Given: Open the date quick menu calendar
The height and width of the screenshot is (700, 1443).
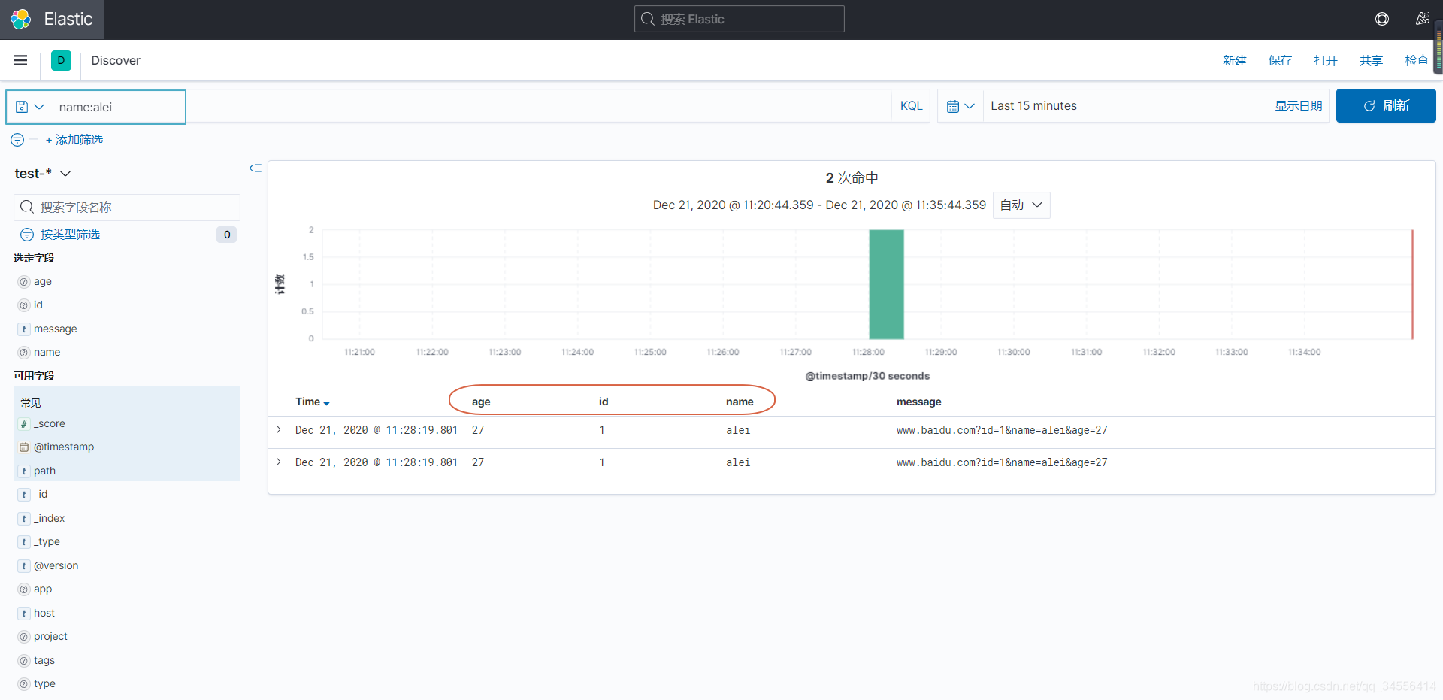Looking at the screenshot, I should pos(960,106).
